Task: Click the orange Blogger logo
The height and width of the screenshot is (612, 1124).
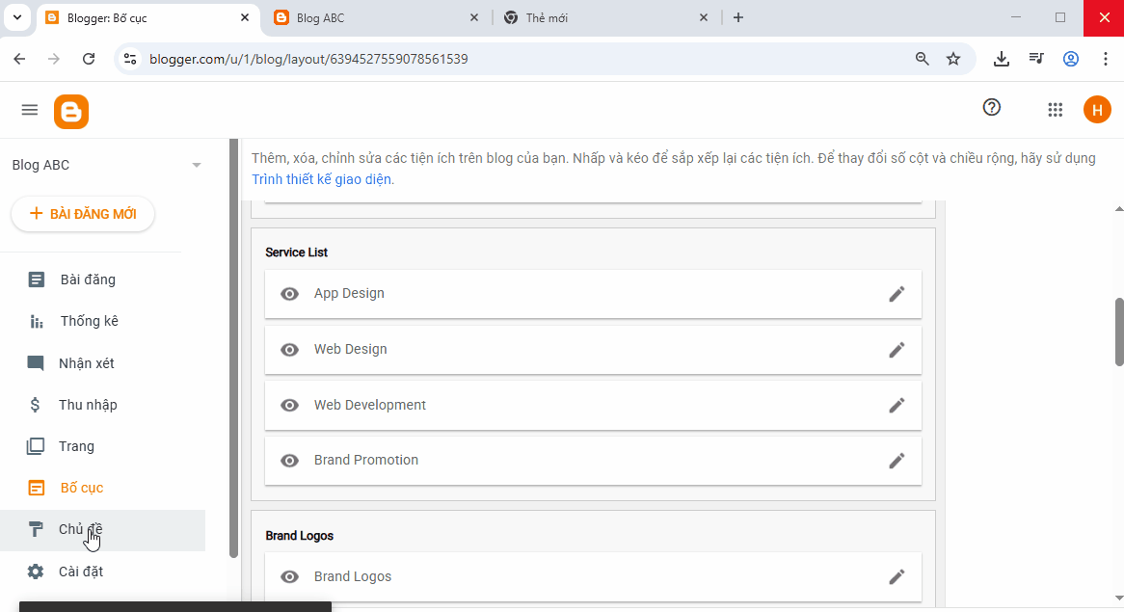Action: point(71,112)
